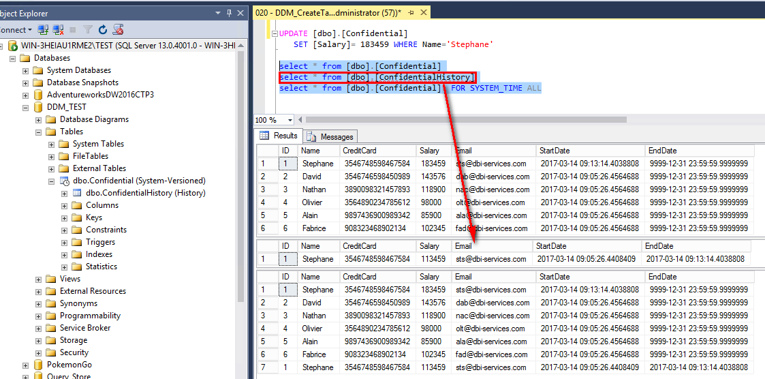Click the Service Broker folder icon
Image resolution: width=765 pixels, height=379 pixels.
(x=50, y=328)
